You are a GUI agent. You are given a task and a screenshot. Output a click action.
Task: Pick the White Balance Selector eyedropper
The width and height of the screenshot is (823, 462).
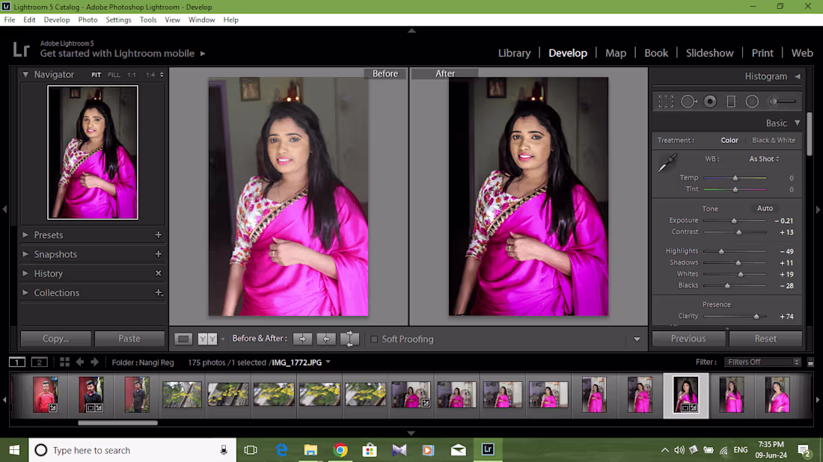pyautogui.click(x=668, y=161)
